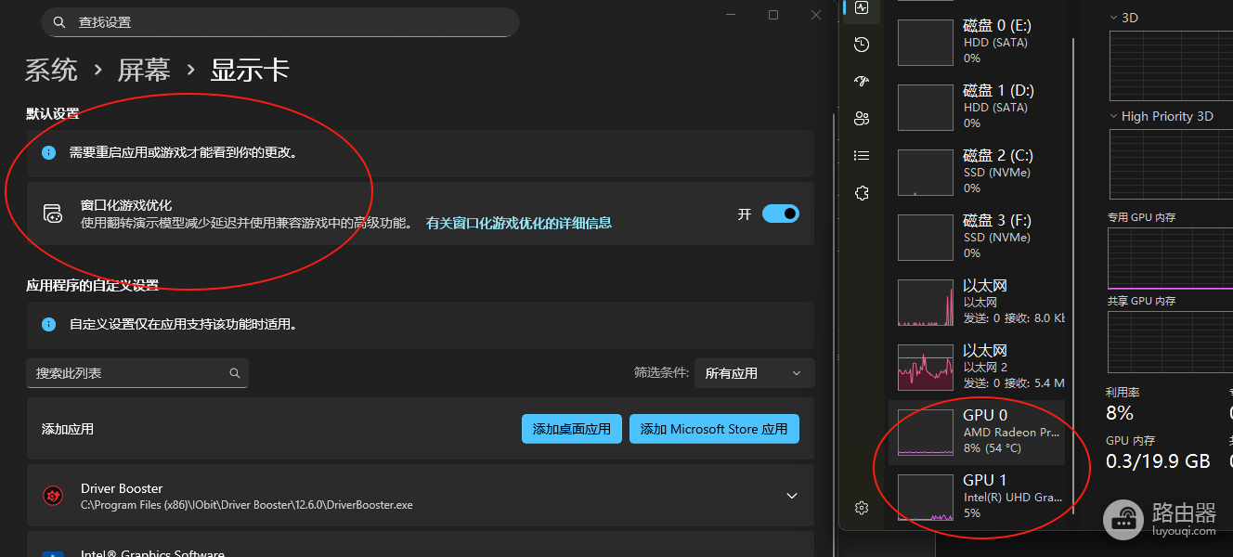Click the 0.3/19.9 GB GPU memory value
The height and width of the screenshot is (557, 1233).
pos(1158,461)
